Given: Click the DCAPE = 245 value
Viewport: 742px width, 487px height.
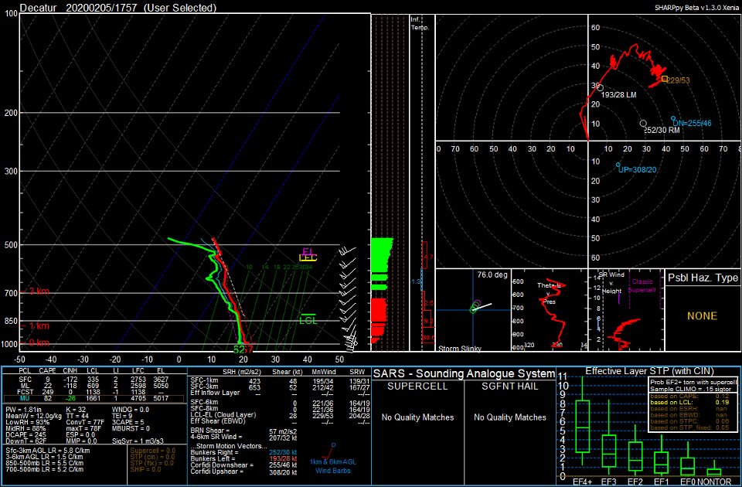Looking at the screenshot, I should click(x=26, y=434).
